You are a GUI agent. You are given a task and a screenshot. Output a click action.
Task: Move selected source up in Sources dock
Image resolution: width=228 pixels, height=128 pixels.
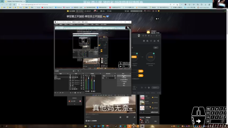coord(78,93)
